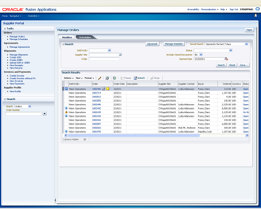Open the Manage Schedules task link
The width and height of the screenshot is (261, 209).
tap(19, 39)
